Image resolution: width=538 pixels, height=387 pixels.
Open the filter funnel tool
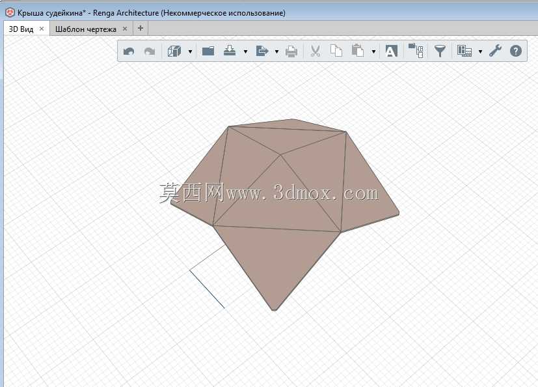(440, 51)
